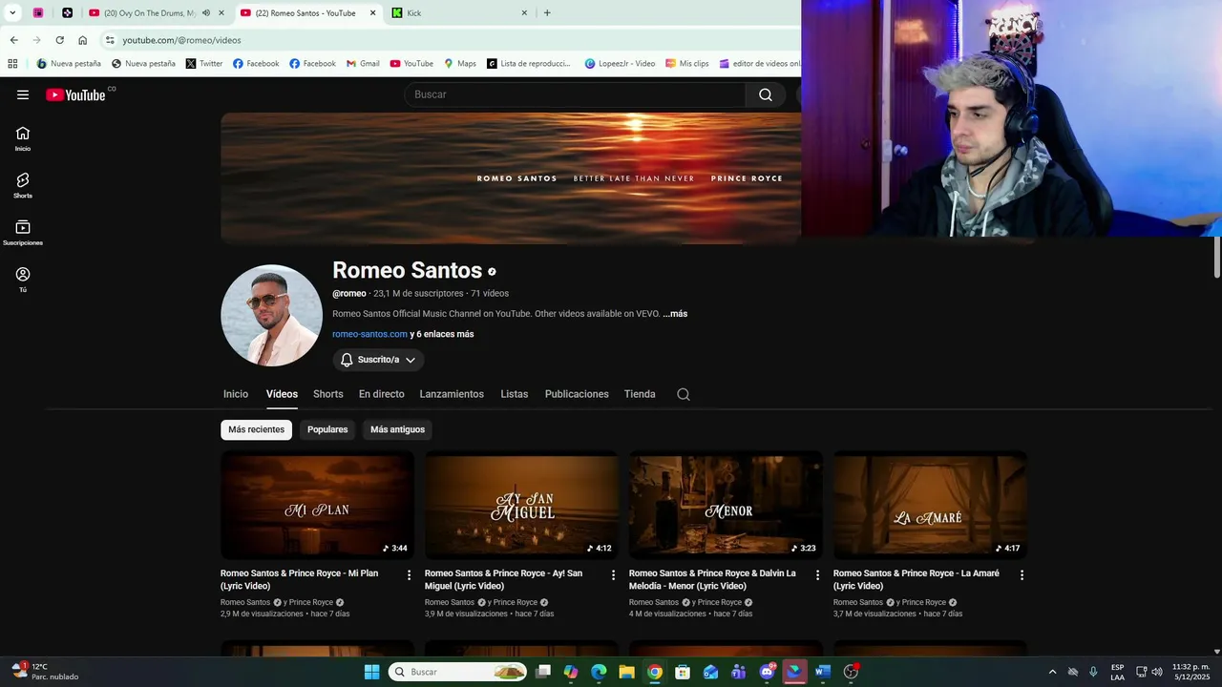
Task: Open the Lanzamientos tab
Action: coord(452,394)
